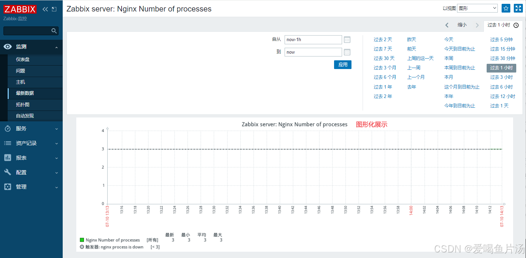Select 过去 2 天 time range
526x258 pixels.
pos(383,40)
